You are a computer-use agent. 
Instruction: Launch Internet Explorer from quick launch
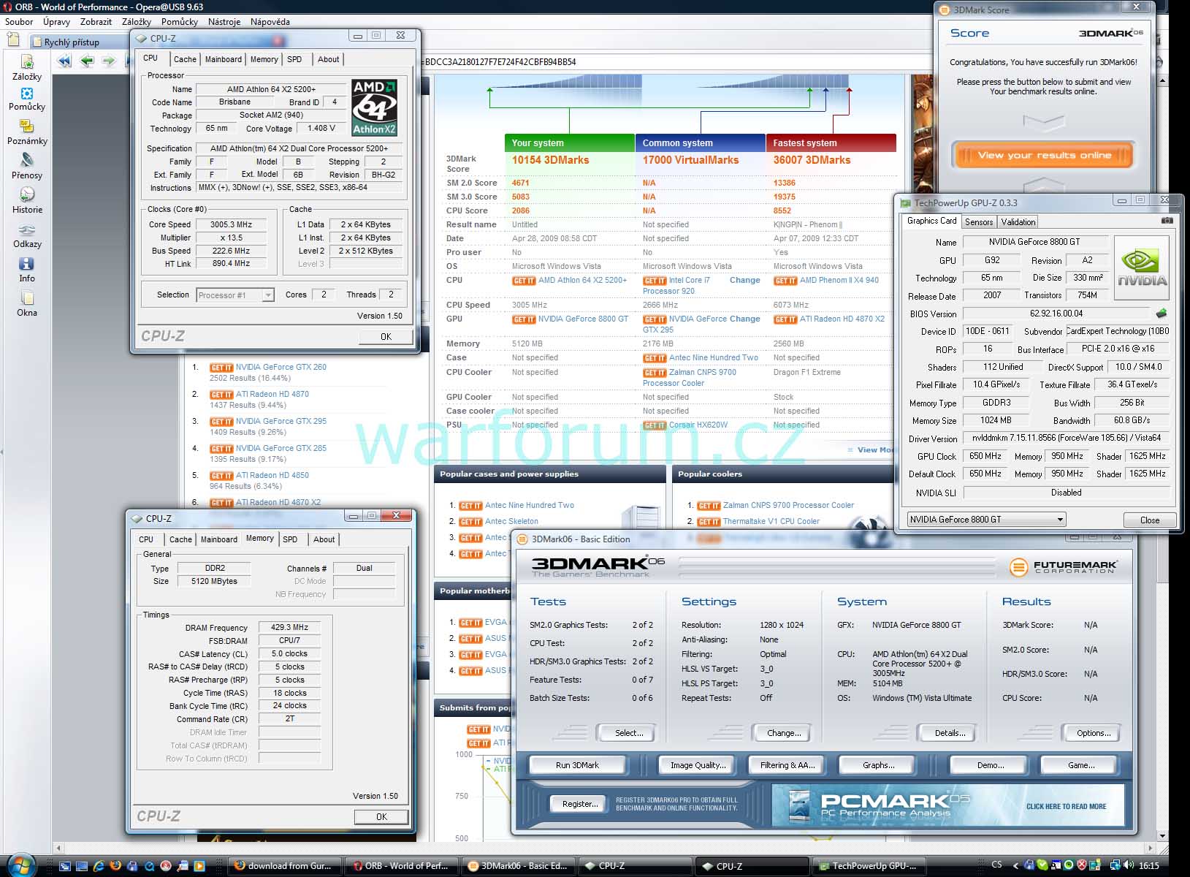(98, 866)
